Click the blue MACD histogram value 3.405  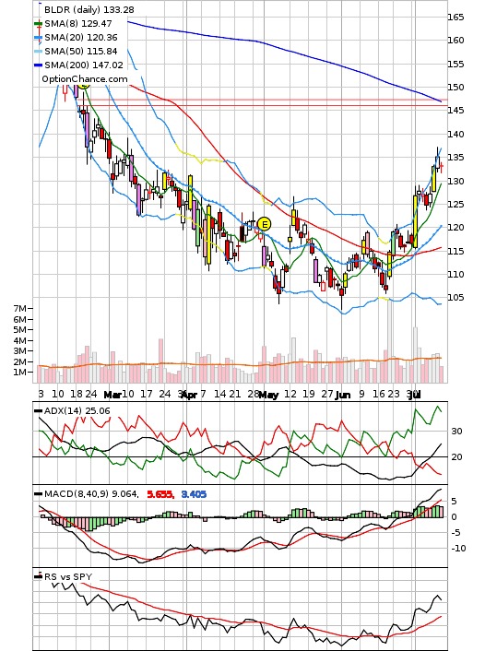[x=194, y=494]
